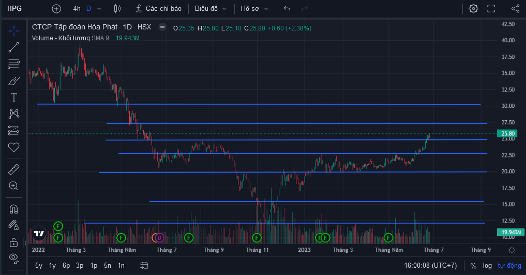
Task: Click the 25.80 current price label
Action: tap(508, 134)
